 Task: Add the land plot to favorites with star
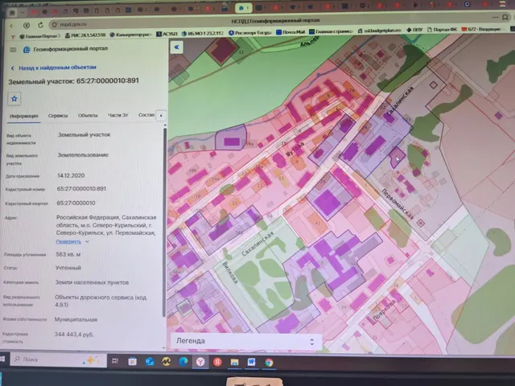point(14,99)
